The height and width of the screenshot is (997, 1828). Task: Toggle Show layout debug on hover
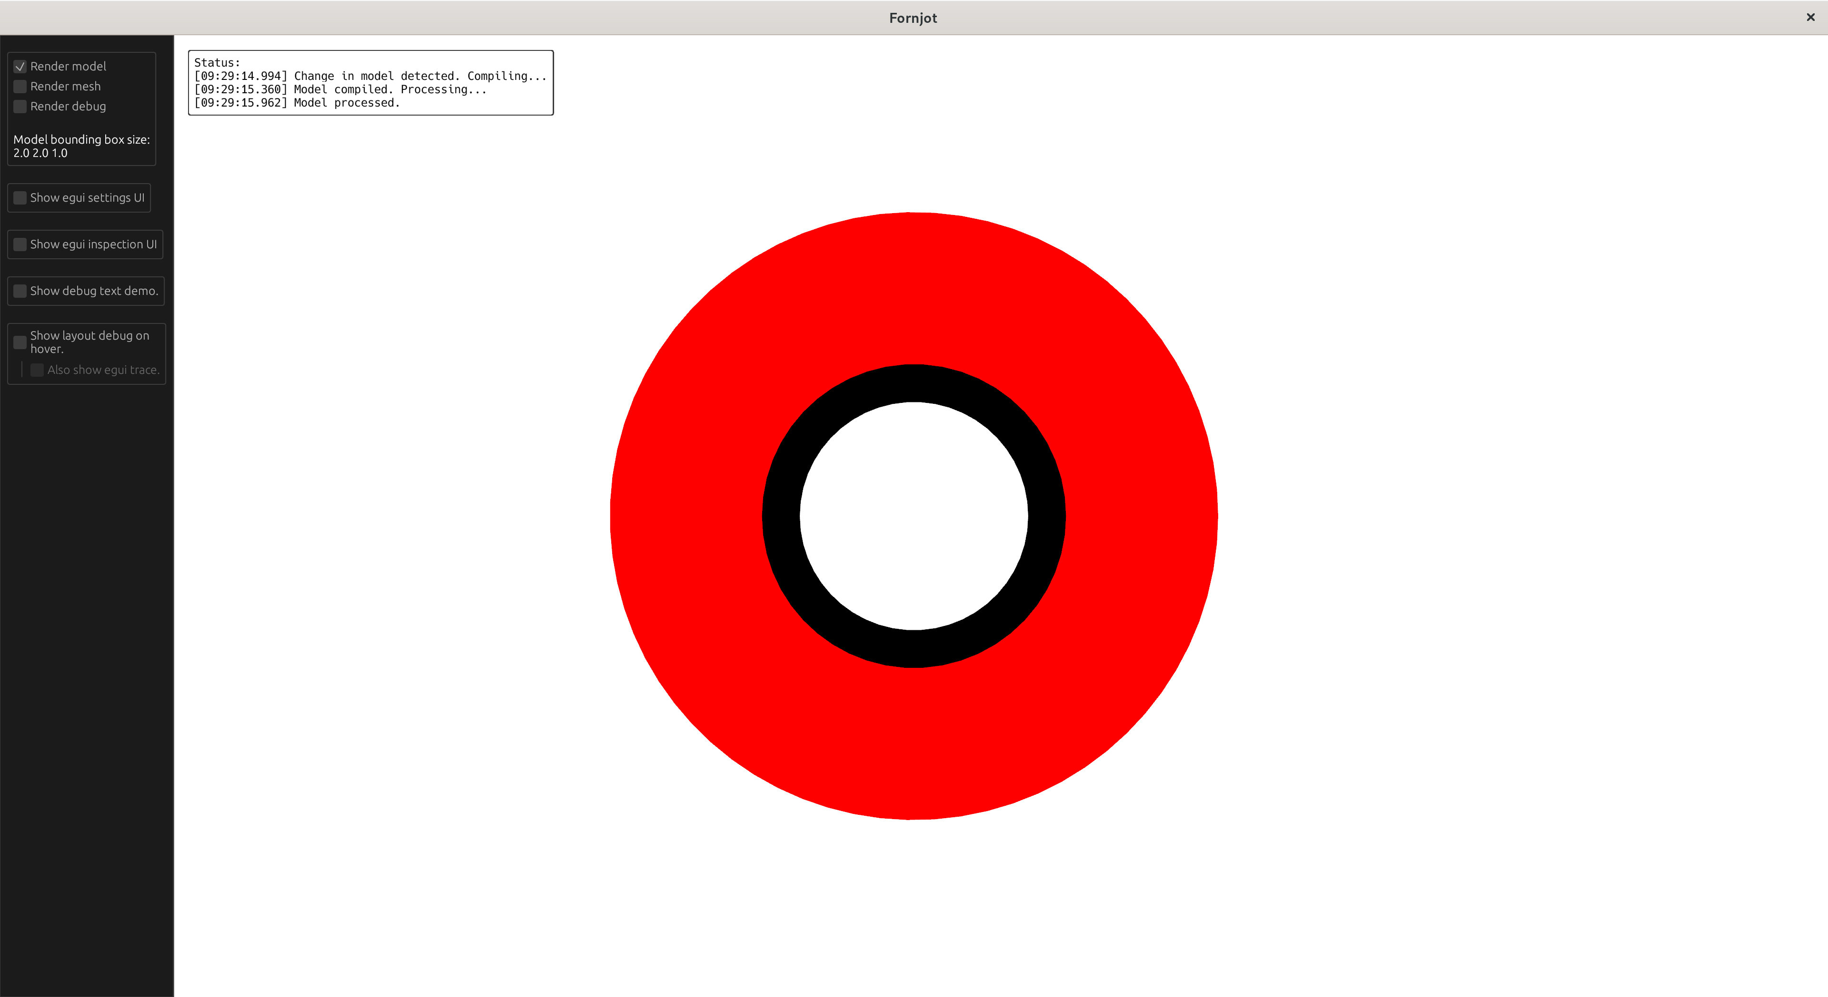20,342
